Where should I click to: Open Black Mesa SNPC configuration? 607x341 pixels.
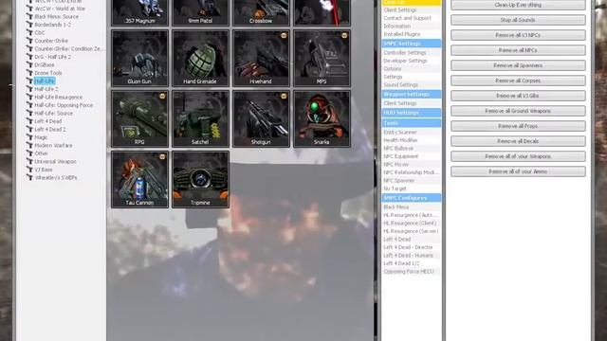pyautogui.click(x=395, y=207)
